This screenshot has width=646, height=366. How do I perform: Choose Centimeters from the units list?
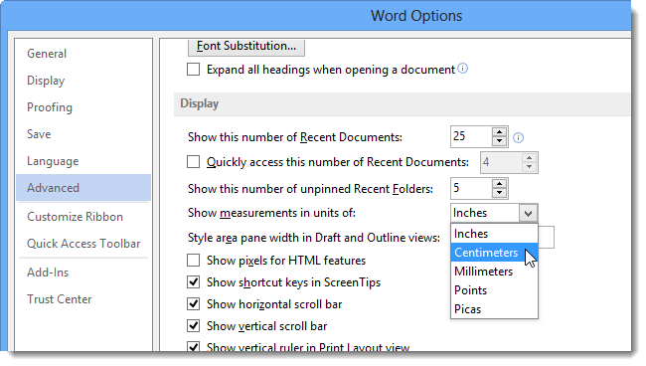click(494, 253)
